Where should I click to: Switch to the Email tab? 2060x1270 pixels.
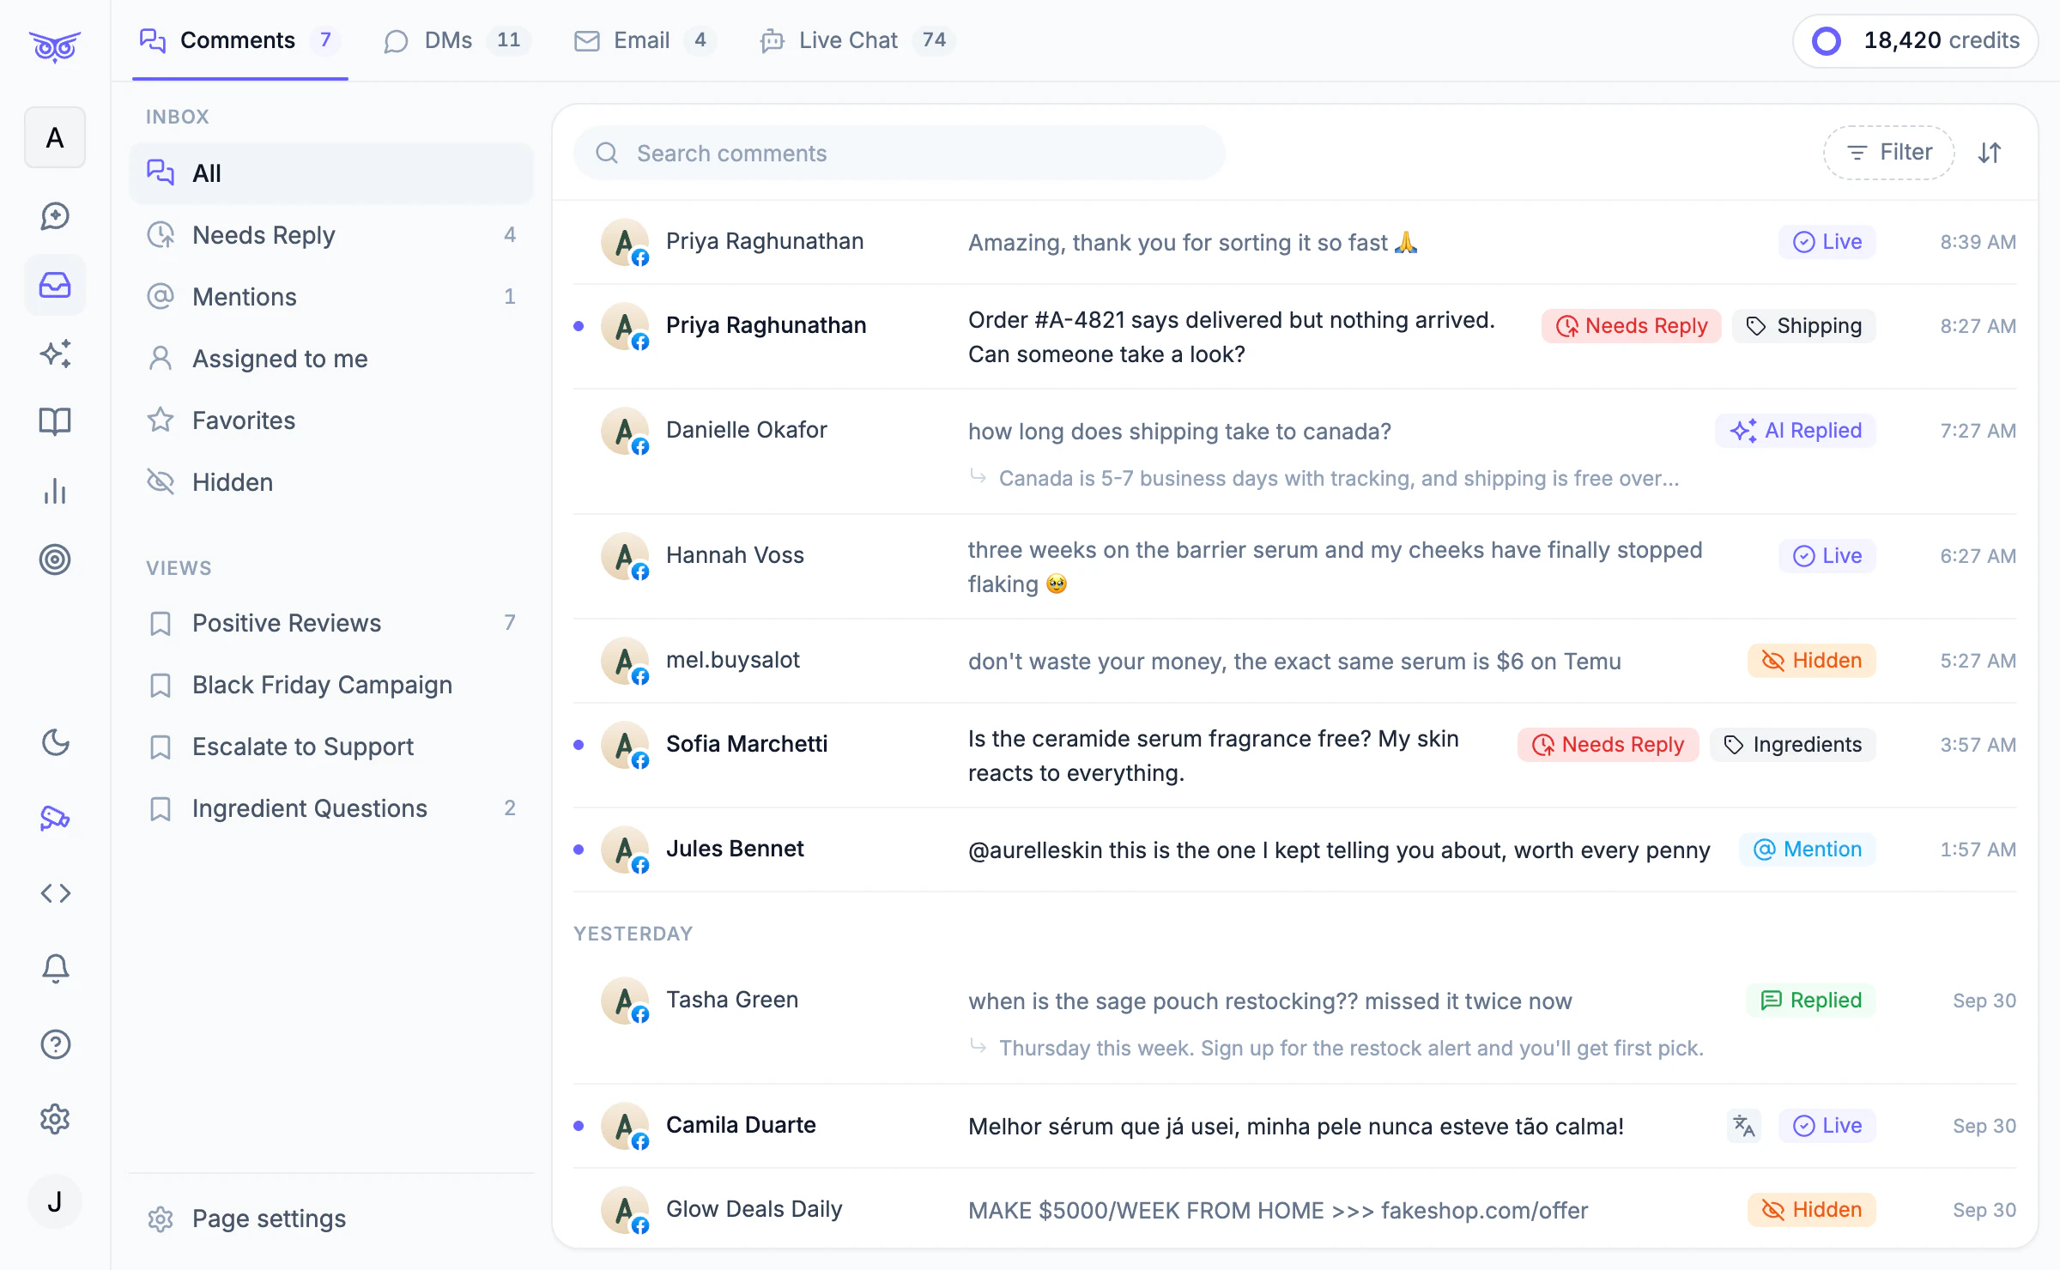point(644,40)
